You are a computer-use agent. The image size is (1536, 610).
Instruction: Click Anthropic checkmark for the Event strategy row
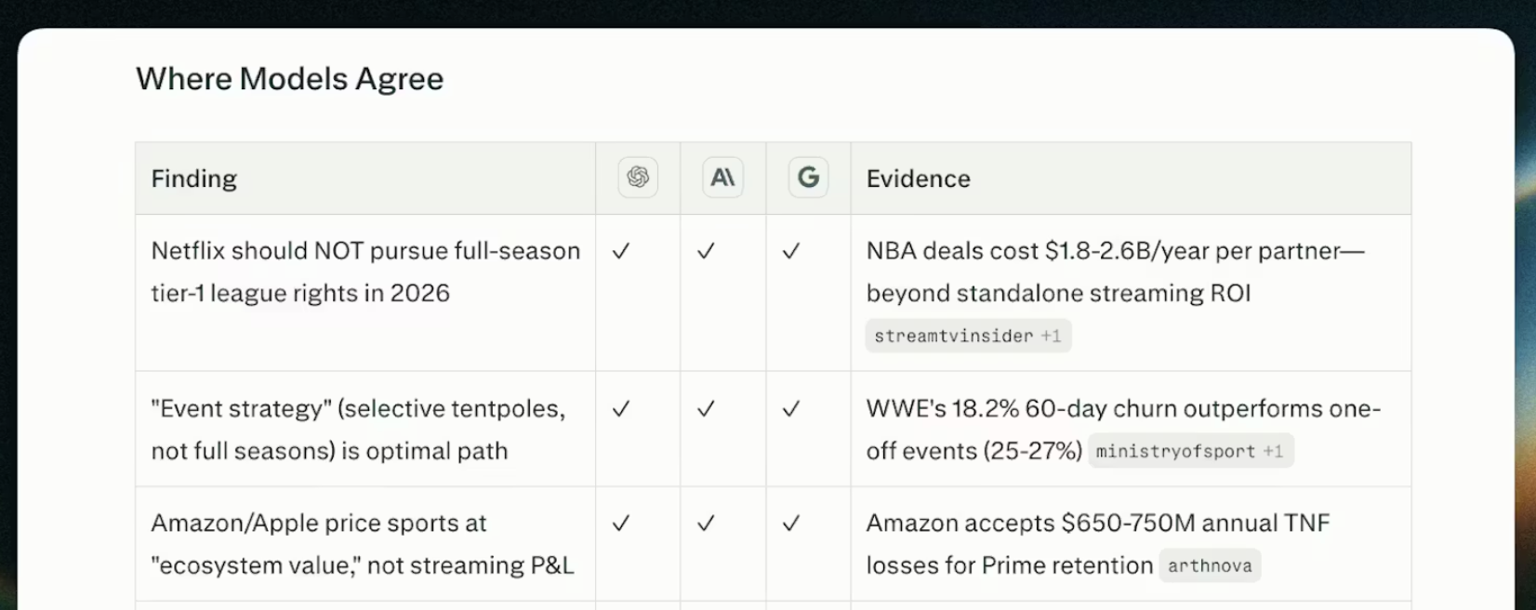click(x=706, y=409)
